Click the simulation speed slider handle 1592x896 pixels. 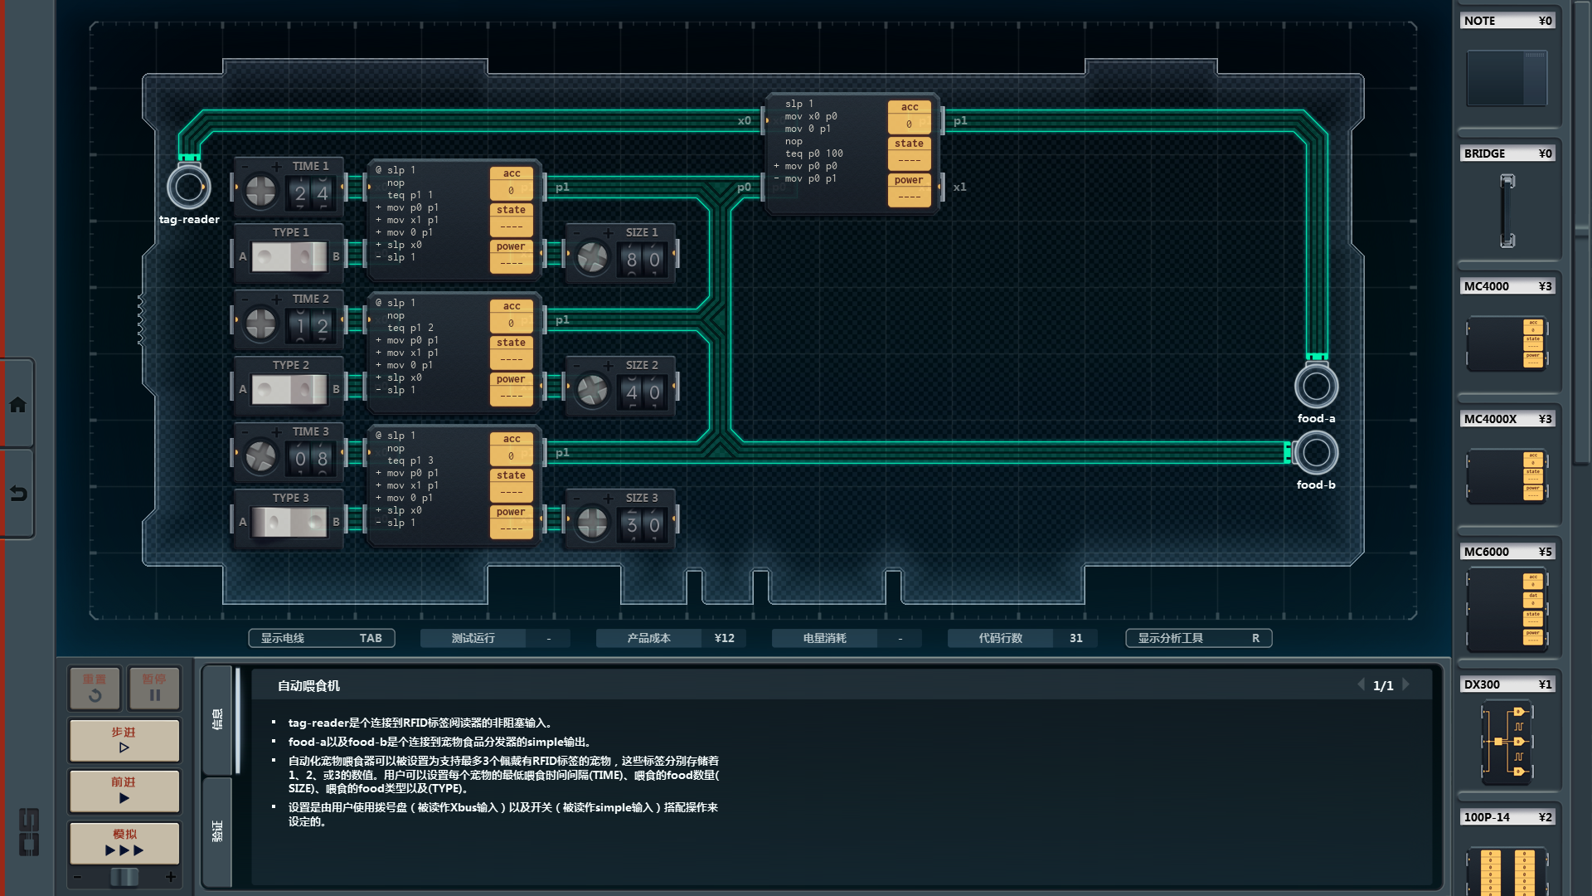[x=124, y=877]
